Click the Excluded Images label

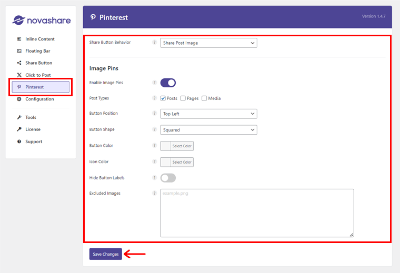tap(105, 193)
